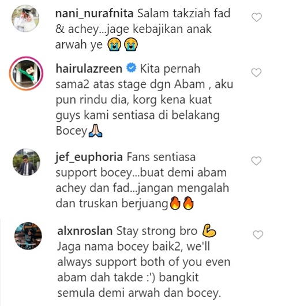
Task: Click the praying hands emoji after "Bocey"
Action: (x=95, y=130)
